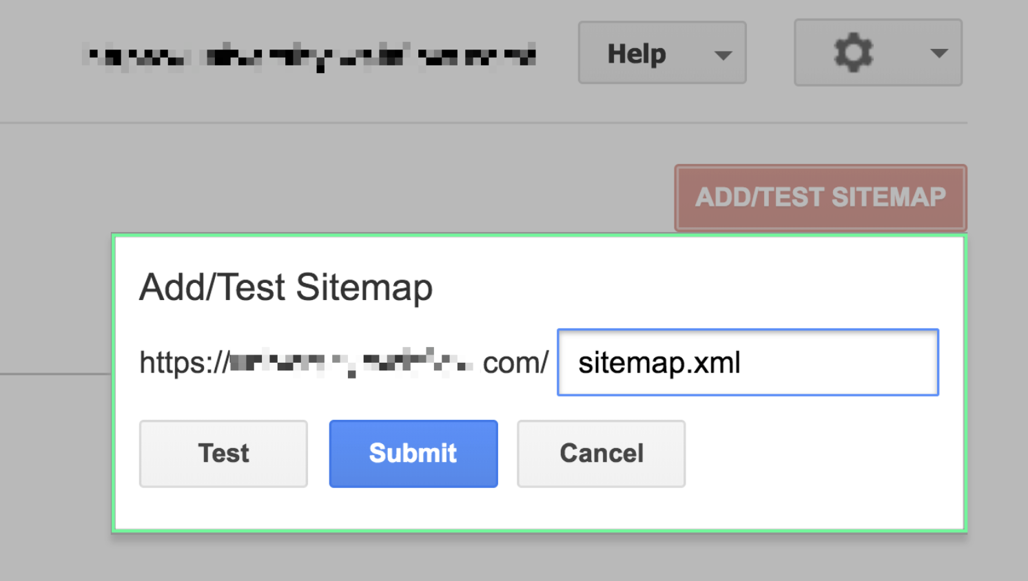Click blank dialog area right of Cancel
Viewport: 1028px width, 581px height.
pos(823,454)
